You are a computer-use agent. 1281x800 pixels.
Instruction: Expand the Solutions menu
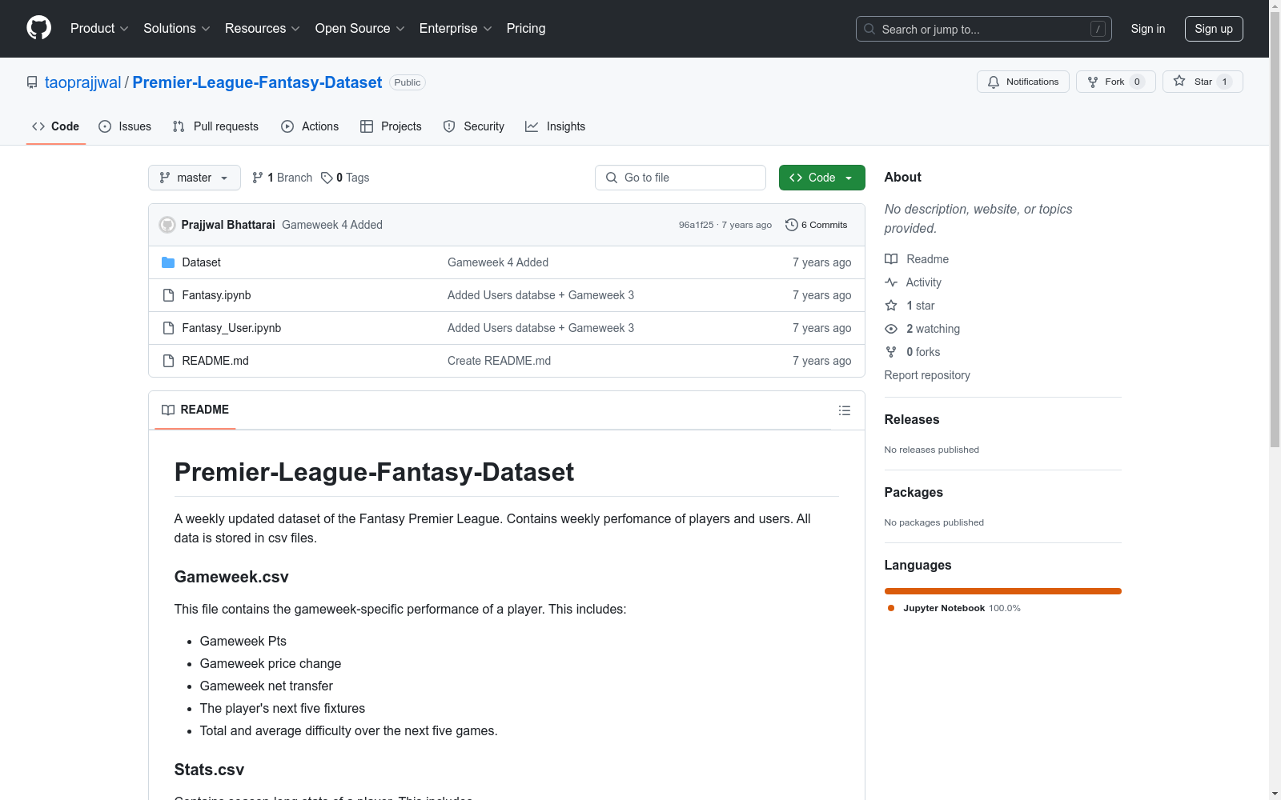click(177, 29)
